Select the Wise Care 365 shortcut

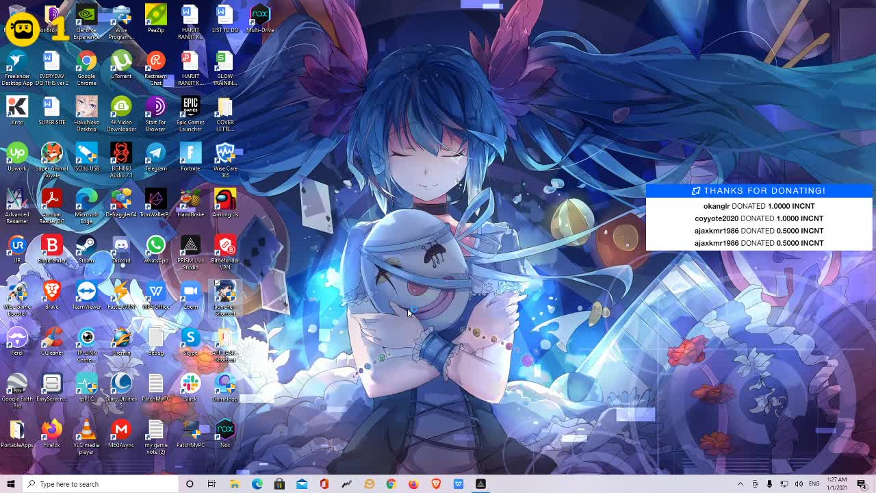point(224,160)
